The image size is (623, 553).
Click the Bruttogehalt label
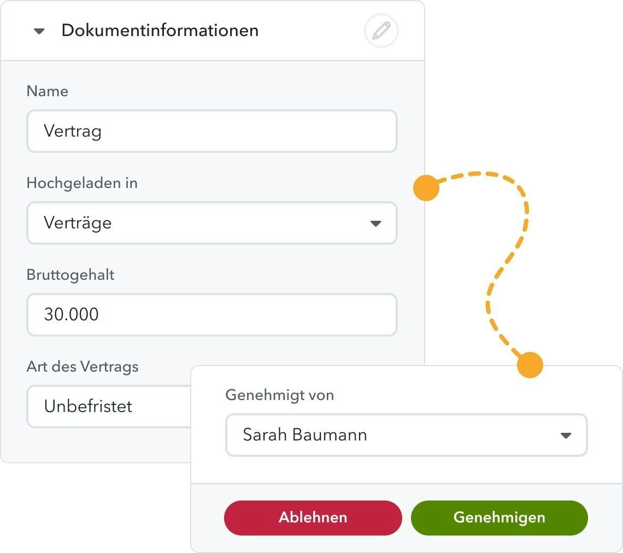pos(70,275)
